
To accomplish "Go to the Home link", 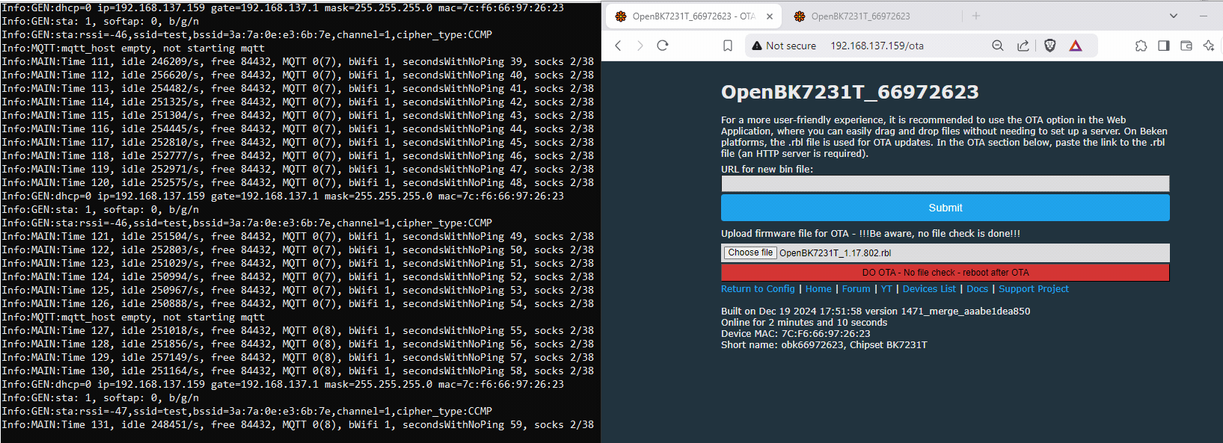I will pos(818,288).
